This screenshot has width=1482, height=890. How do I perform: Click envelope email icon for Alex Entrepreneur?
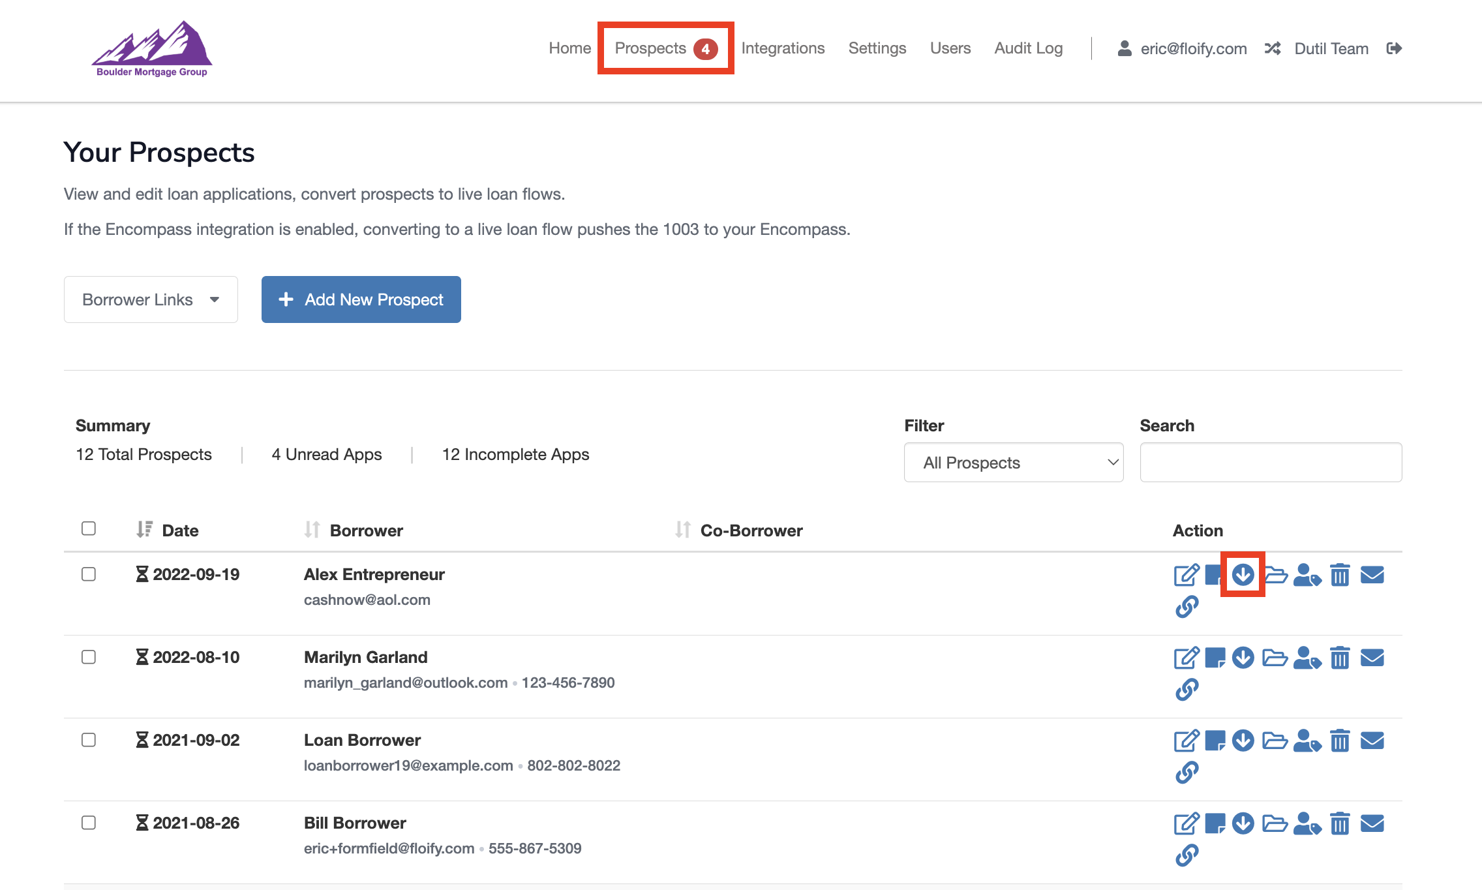pyautogui.click(x=1372, y=575)
